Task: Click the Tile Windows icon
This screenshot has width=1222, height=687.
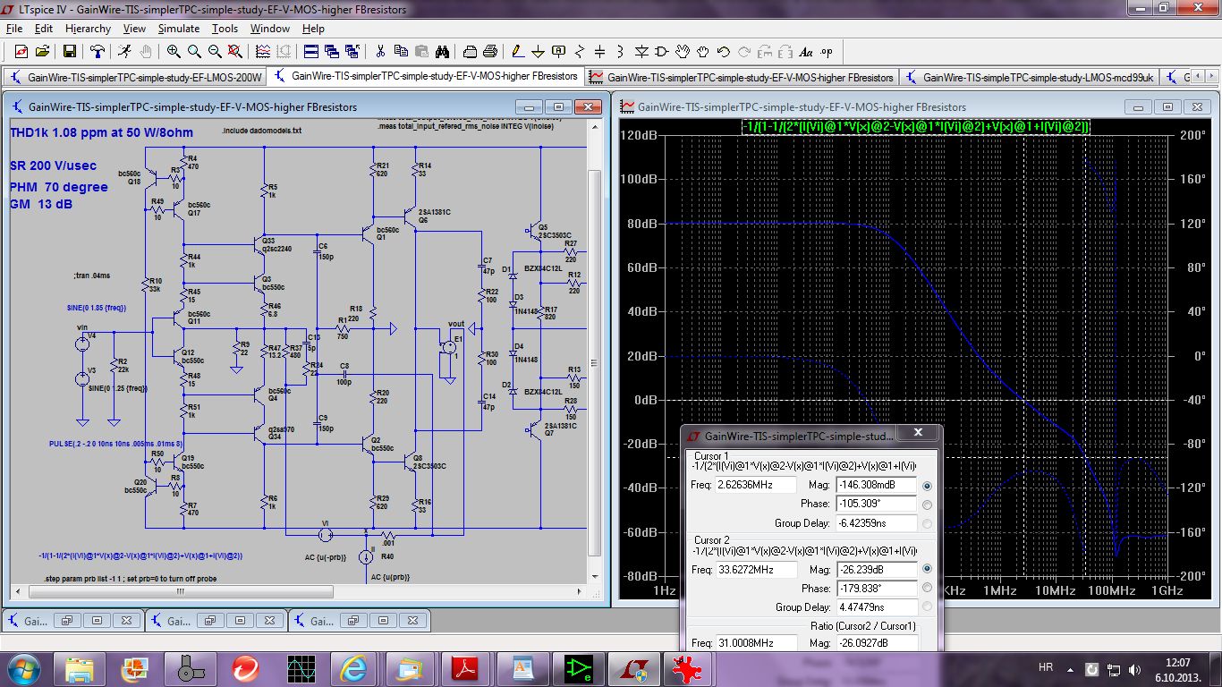Action: coord(310,52)
